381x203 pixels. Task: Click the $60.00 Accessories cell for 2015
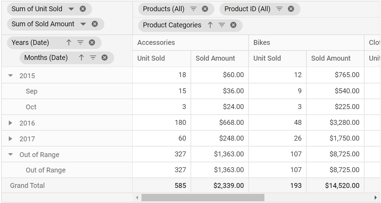220,75
